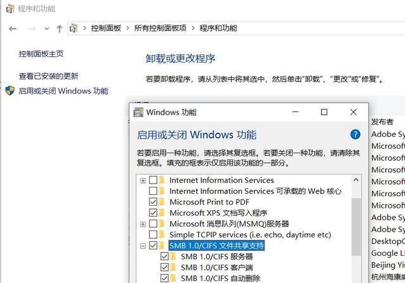Click the Back arrow in navigation bar
The height and width of the screenshot is (283, 405).
point(13,28)
